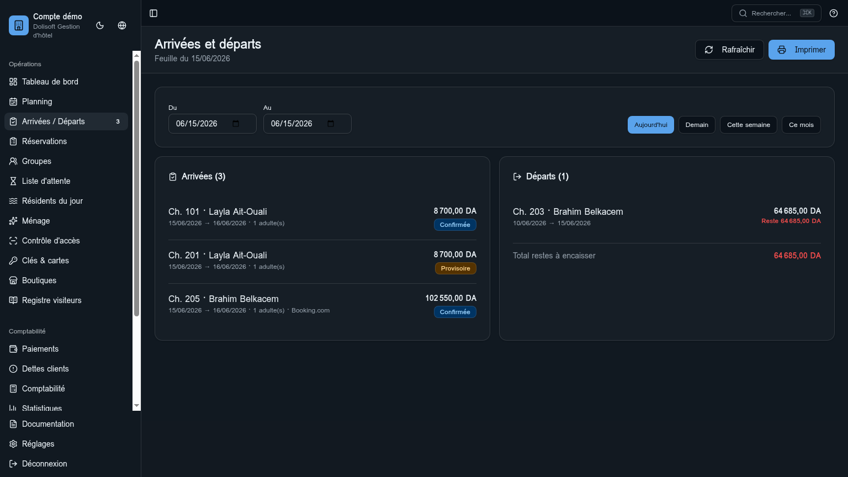Screen dimensions: 848x477
Task: Go to Planning page
Action: point(66,102)
